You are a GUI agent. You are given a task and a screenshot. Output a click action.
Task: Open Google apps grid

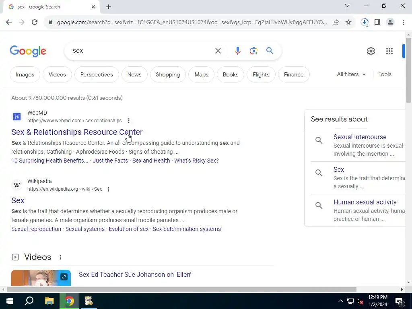click(389, 51)
